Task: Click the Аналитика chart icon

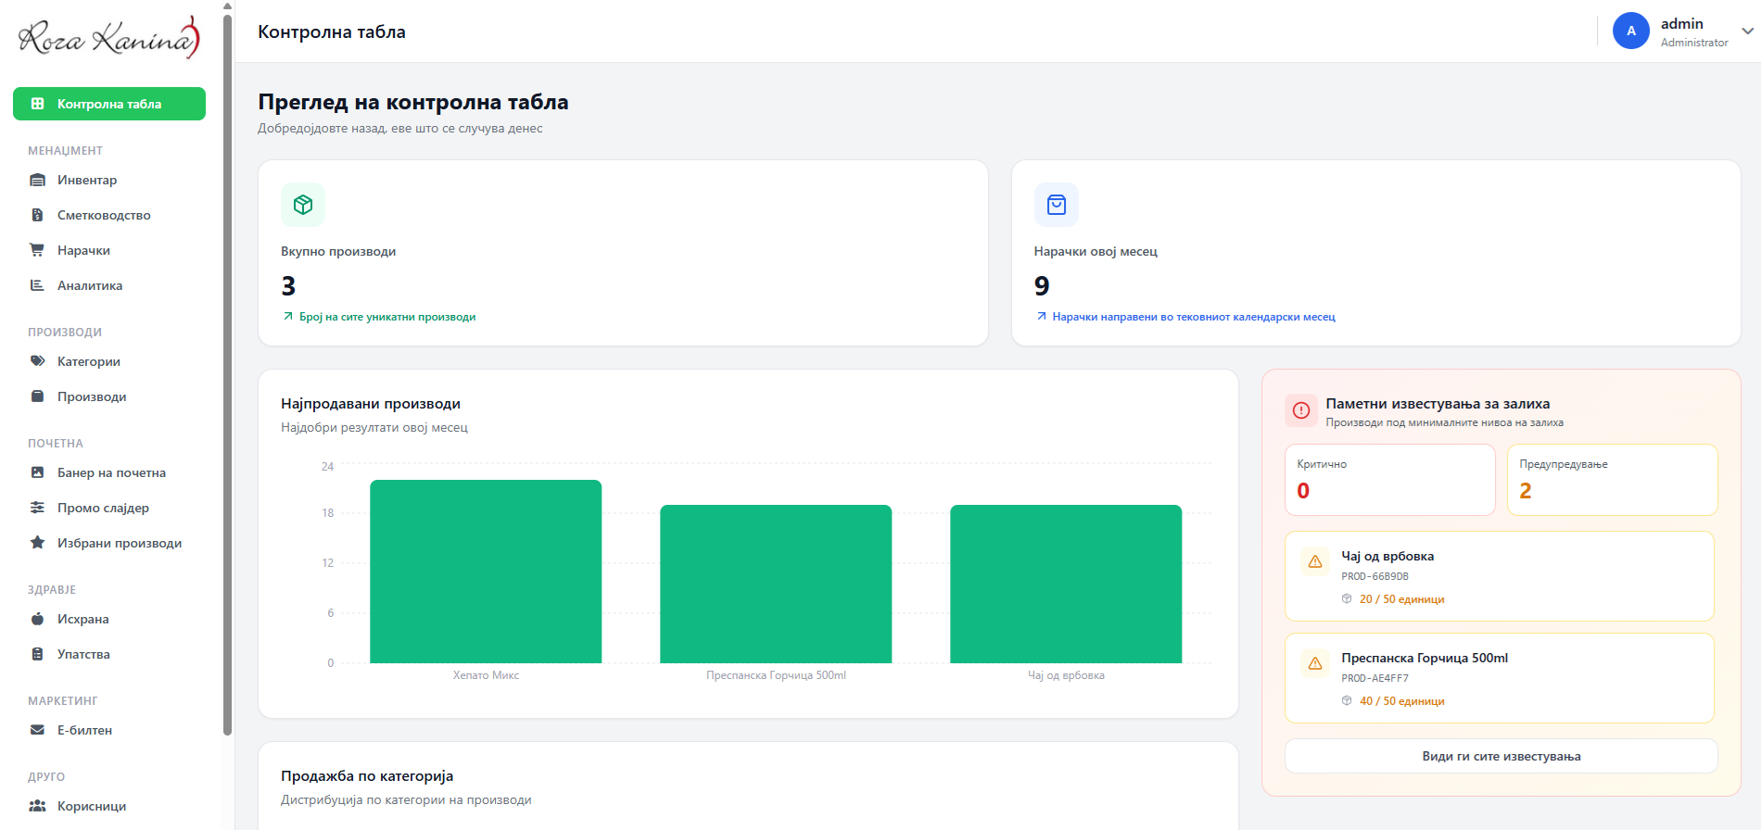Action: tap(37, 285)
